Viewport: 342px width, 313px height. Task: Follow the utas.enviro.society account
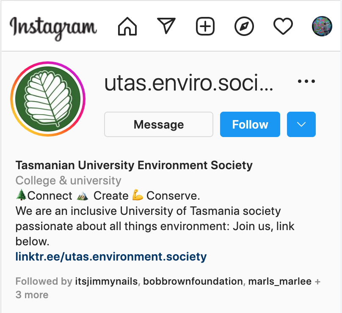[250, 124]
